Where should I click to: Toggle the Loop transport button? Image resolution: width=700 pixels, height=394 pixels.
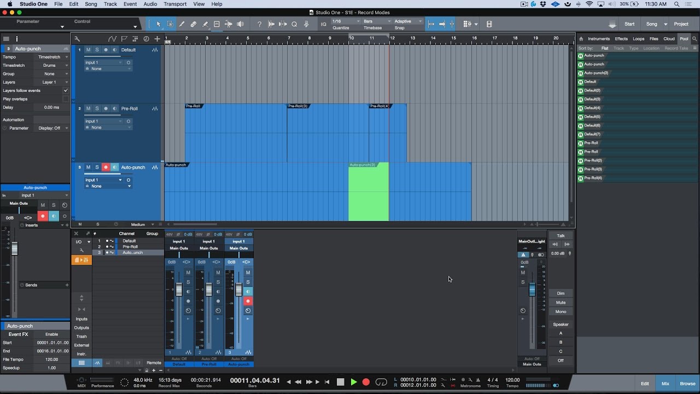click(381, 382)
